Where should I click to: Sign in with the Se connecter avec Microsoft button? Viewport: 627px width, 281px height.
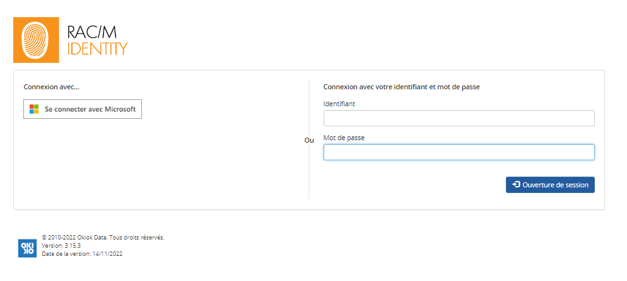(83, 109)
